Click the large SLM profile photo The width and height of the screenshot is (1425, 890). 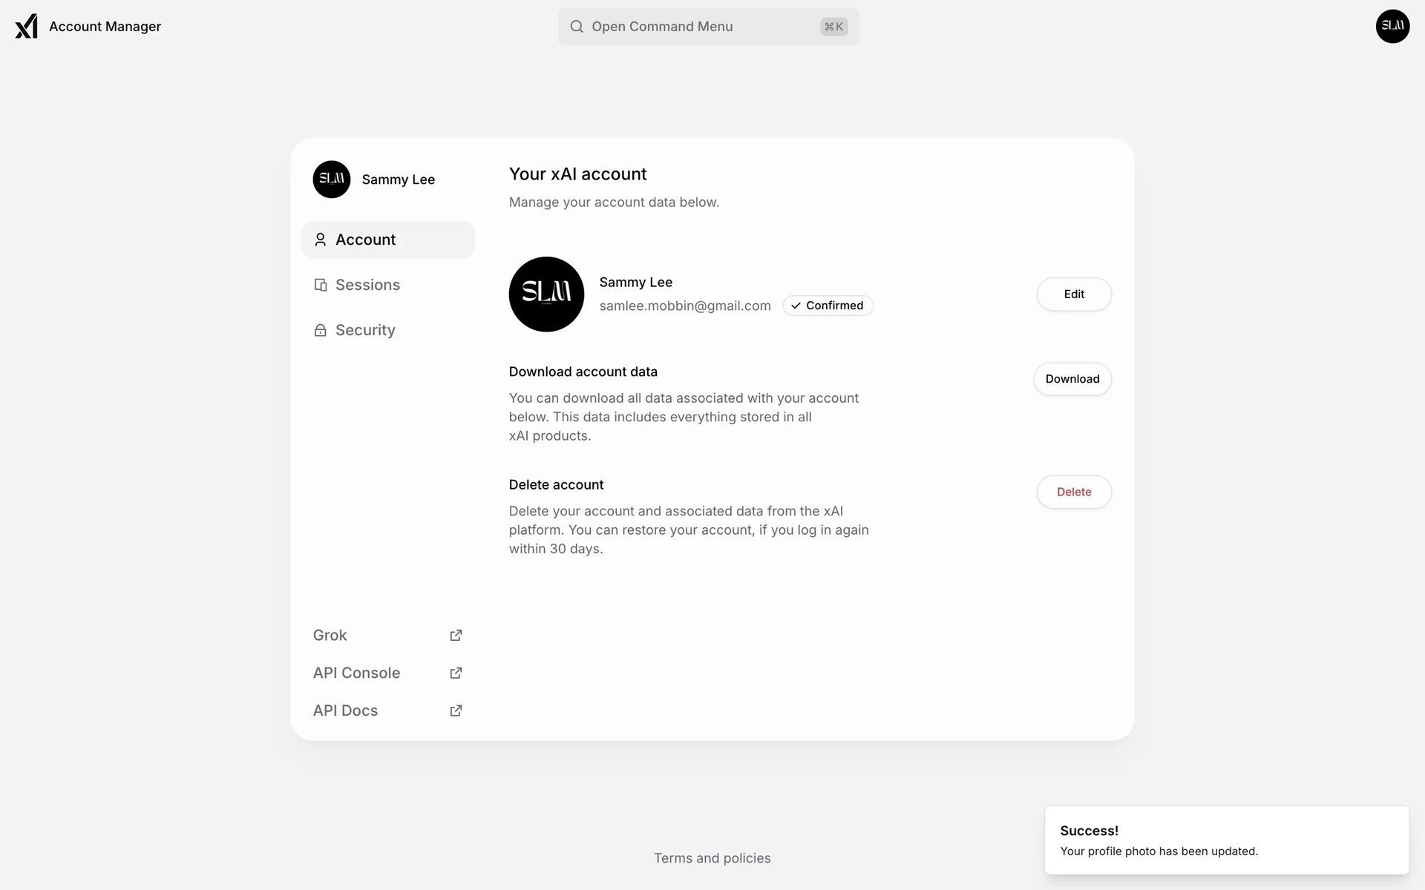(546, 294)
